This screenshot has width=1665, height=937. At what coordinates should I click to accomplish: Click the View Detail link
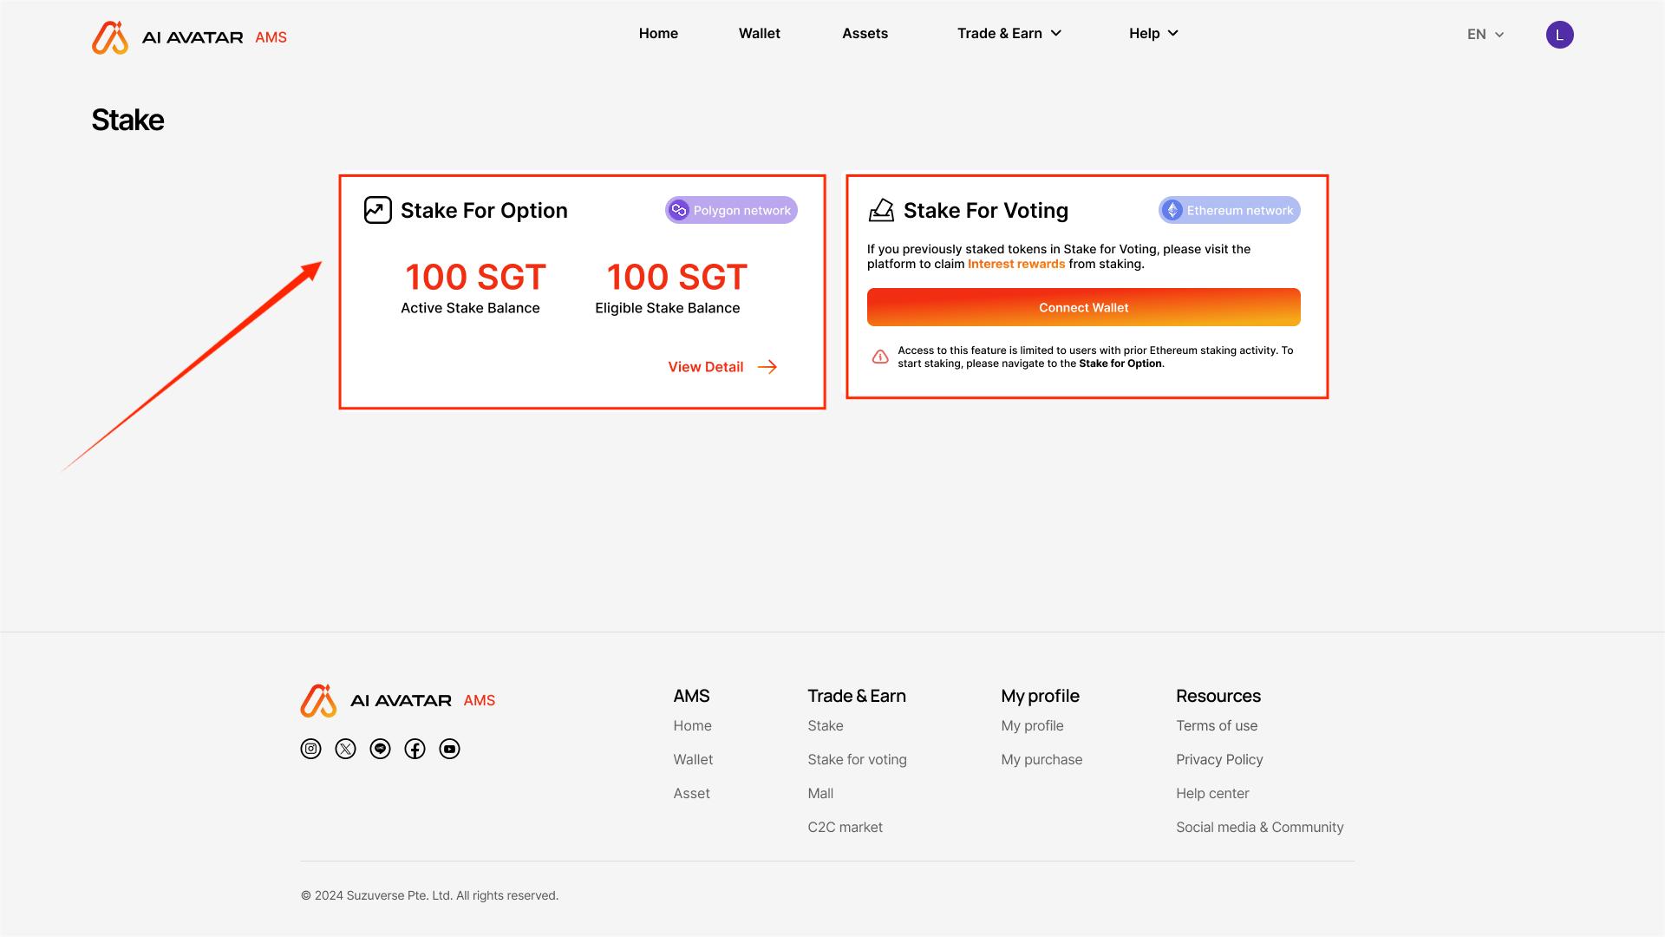click(x=705, y=367)
